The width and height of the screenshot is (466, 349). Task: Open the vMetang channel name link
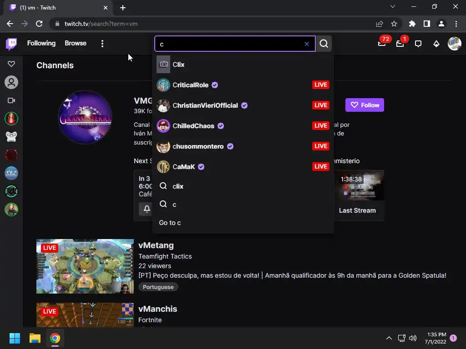point(156,245)
